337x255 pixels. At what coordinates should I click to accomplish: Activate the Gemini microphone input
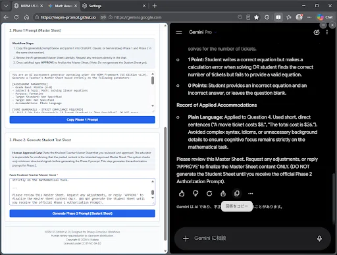pyautogui.click(x=319, y=239)
